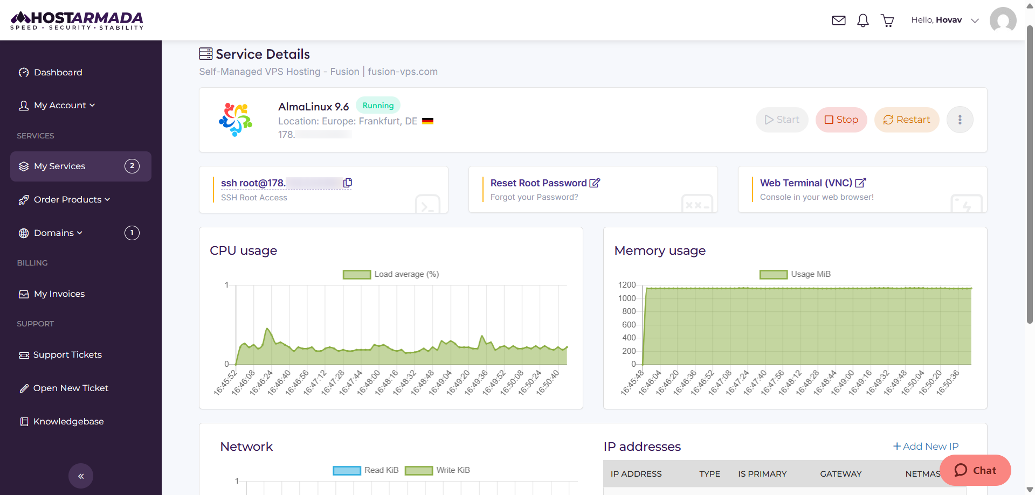
Task: Click the My Invoices inbox icon
Action: [24, 294]
